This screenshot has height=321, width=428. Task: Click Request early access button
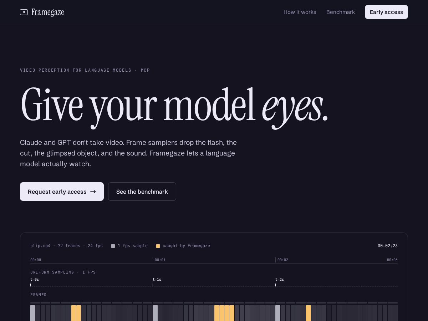62,192
